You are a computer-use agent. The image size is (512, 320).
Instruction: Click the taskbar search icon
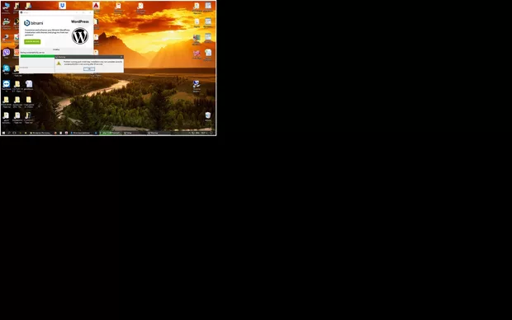tap(9, 133)
